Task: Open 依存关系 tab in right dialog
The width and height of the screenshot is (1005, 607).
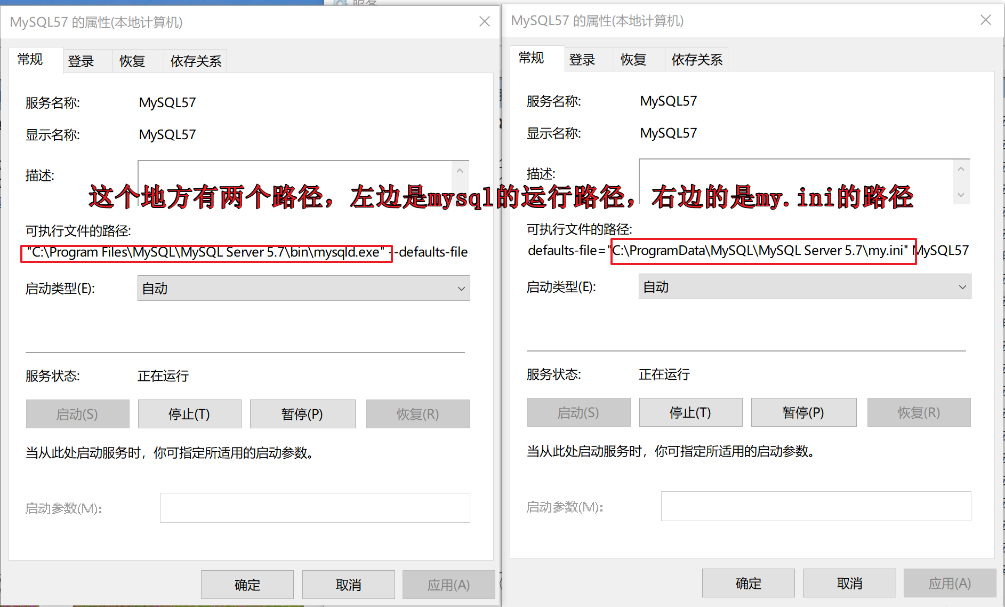Action: (x=697, y=59)
